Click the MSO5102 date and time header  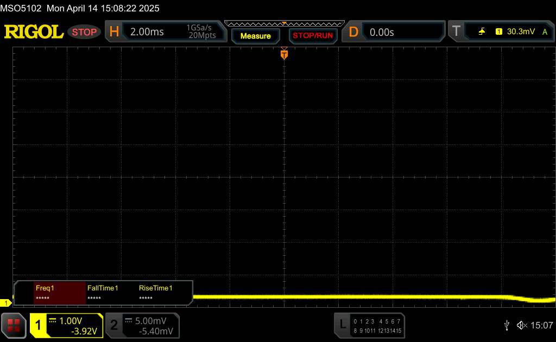click(80, 8)
